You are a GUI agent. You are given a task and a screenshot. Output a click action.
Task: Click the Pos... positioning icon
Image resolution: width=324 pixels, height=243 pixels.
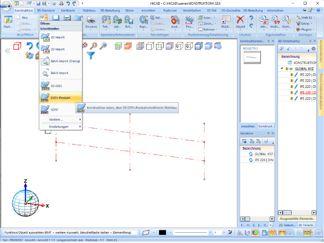(189, 23)
